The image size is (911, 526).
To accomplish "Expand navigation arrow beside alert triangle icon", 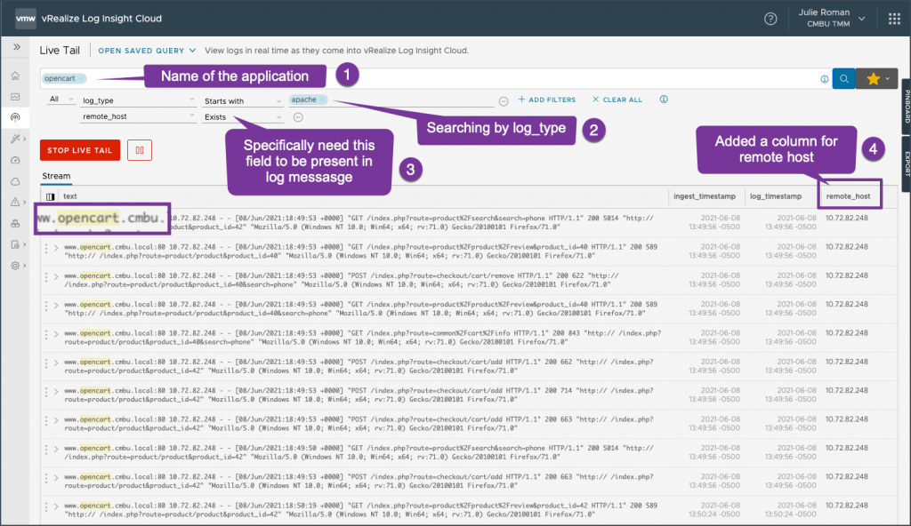I will coord(24,202).
